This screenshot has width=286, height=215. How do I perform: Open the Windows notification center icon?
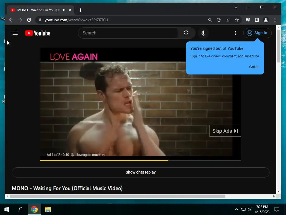[277, 209]
